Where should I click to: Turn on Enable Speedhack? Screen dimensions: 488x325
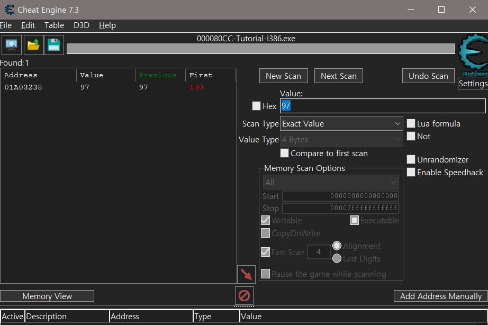coord(411,172)
